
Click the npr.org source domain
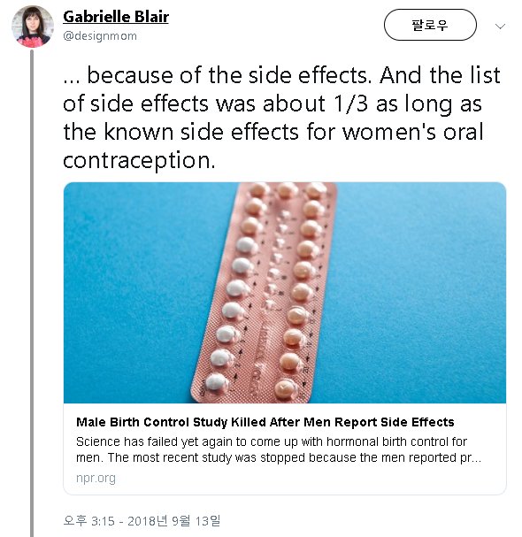96,478
